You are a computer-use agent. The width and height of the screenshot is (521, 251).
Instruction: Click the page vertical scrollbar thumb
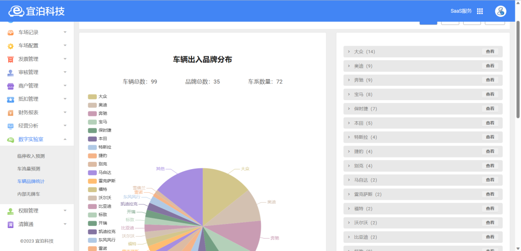[x=518, y=69]
